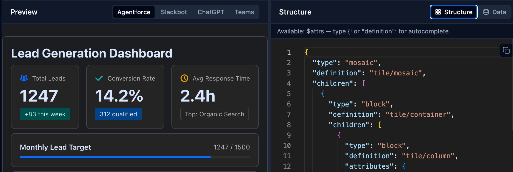Click the database icon in Data tab

pos(486,12)
